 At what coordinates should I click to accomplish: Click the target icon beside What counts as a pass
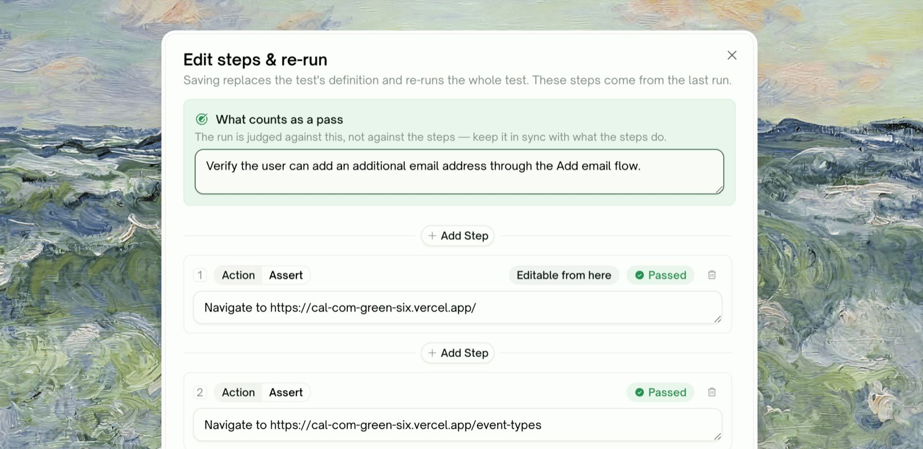point(202,119)
